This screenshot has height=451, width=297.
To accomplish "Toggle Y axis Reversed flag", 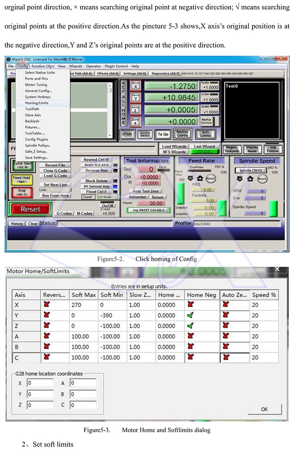I will coord(46,315).
